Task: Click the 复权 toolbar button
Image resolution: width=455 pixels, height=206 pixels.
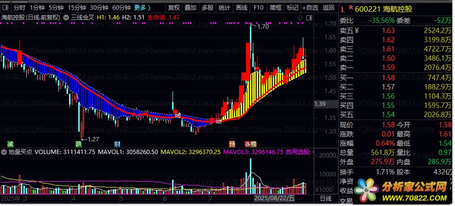Action: tap(174, 8)
